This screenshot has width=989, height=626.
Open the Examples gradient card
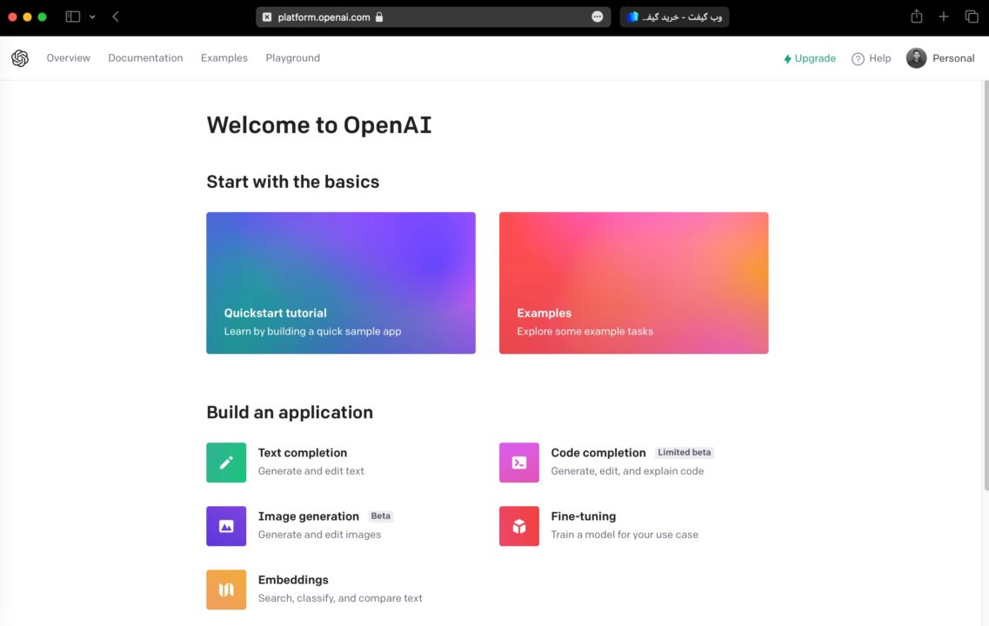click(633, 283)
